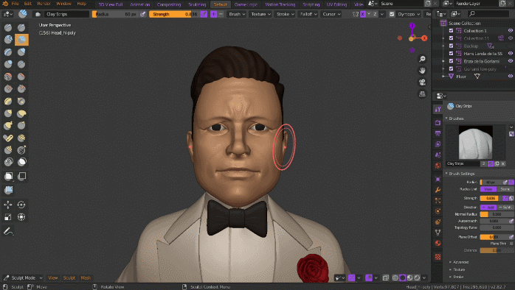515x290 pixels.
Task: Open the Brush dropdown in header
Action: pos(237,14)
